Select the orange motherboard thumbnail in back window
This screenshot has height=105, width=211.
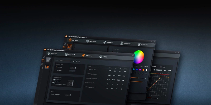69,47
